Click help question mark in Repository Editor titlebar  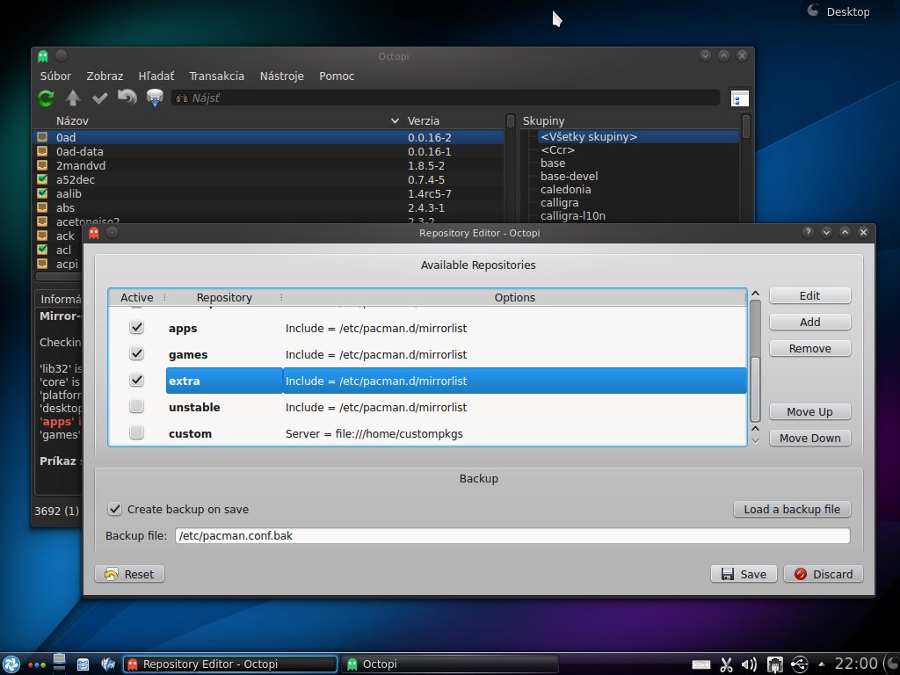point(808,232)
